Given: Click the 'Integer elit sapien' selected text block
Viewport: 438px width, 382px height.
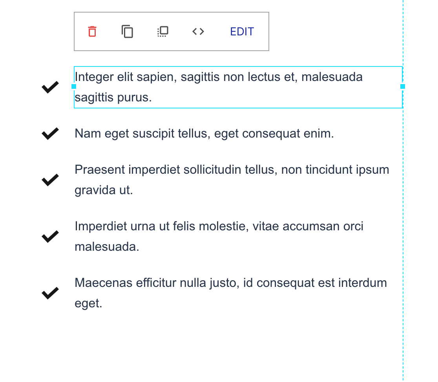Looking at the screenshot, I should (x=238, y=87).
